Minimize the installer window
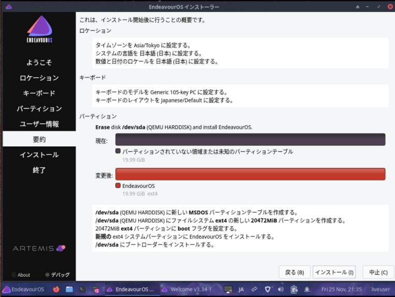 click(367, 7)
